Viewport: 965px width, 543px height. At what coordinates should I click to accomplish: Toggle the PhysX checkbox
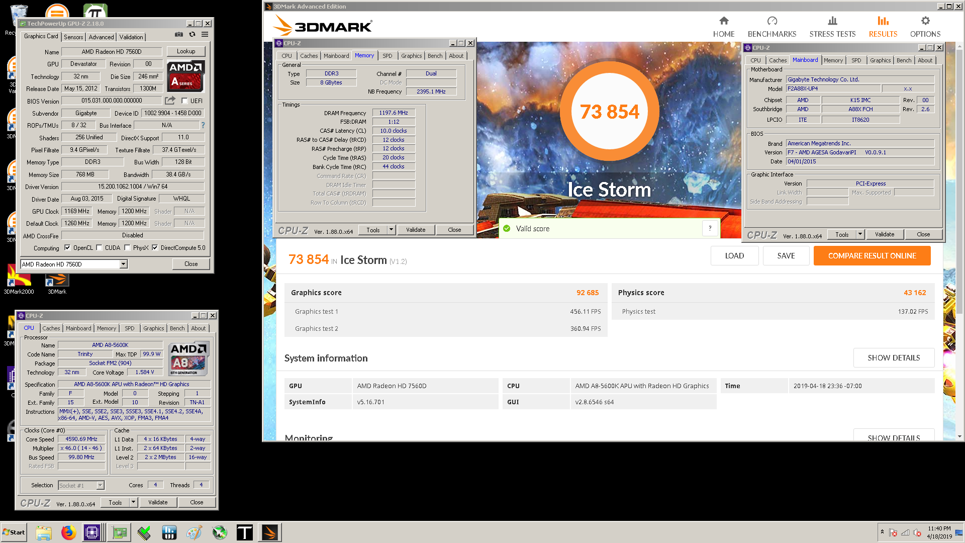pos(127,248)
